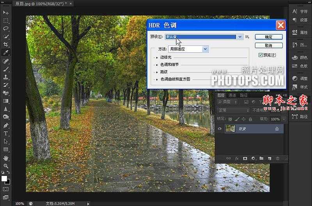312x206 pixels.
Task: Expand the 高级 section
Action: click(x=157, y=72)
